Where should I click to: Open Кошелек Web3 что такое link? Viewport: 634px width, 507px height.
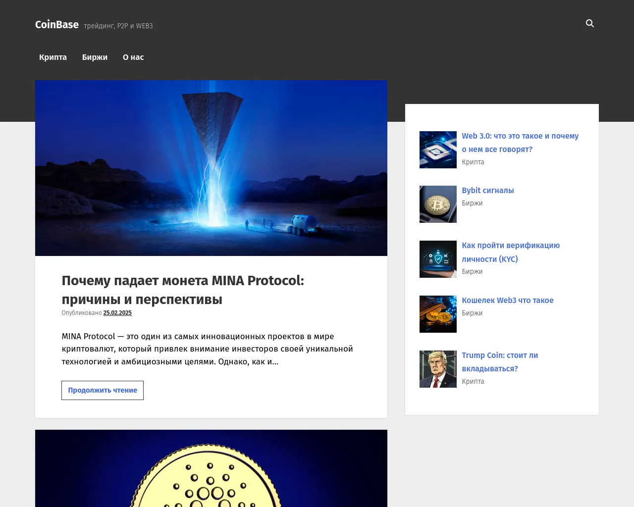[x=508, y=300]
